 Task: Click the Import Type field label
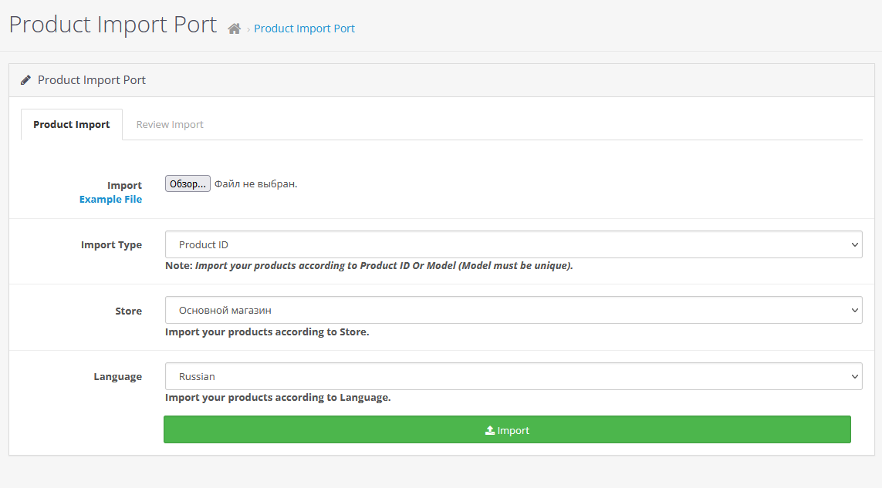click(111, 245)
